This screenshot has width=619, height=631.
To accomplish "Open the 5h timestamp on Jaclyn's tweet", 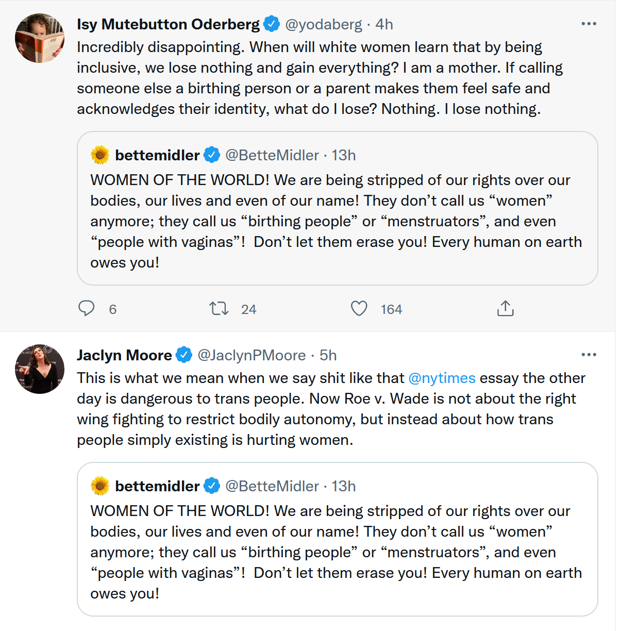I will click(x=328, y=355).
